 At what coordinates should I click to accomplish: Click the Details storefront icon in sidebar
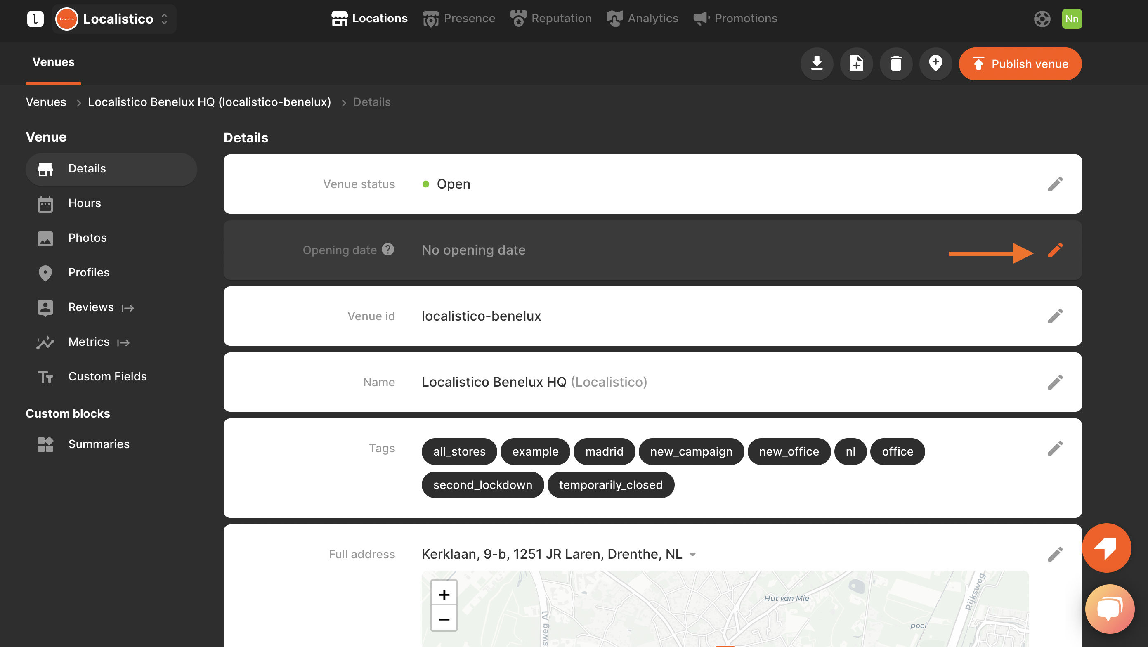click(45, 169)
